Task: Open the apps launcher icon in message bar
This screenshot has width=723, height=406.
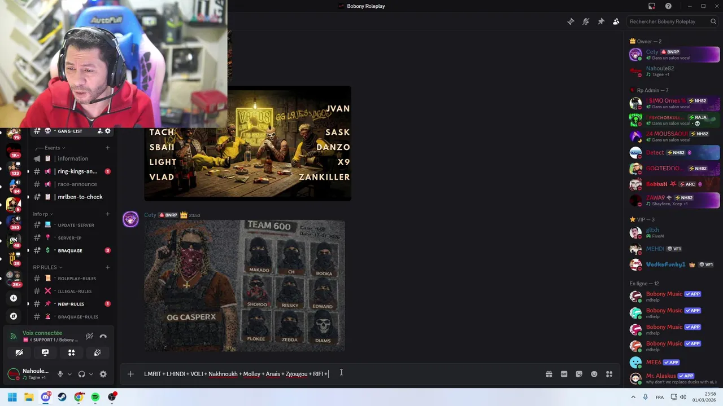Action: click(x=609, y=374)
